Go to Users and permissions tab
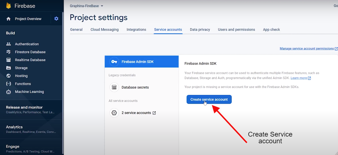 coord(236,30)
